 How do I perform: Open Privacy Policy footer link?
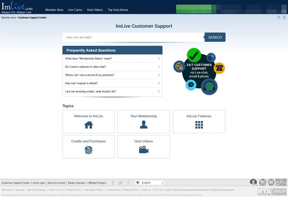(74, 190)
